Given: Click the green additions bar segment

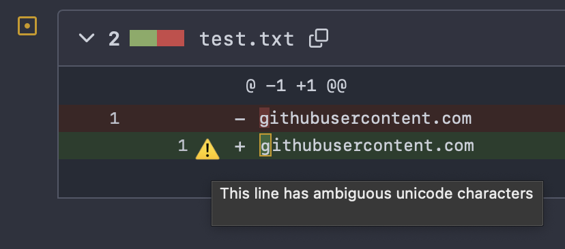Looking at the screenshot, I should (x=143, y=38).
